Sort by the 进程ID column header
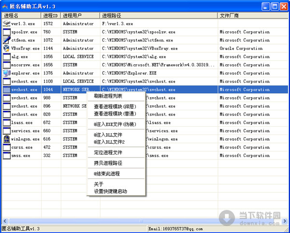Image resolution: width=290 pixels, height=233 pixels. pos(51,15)
